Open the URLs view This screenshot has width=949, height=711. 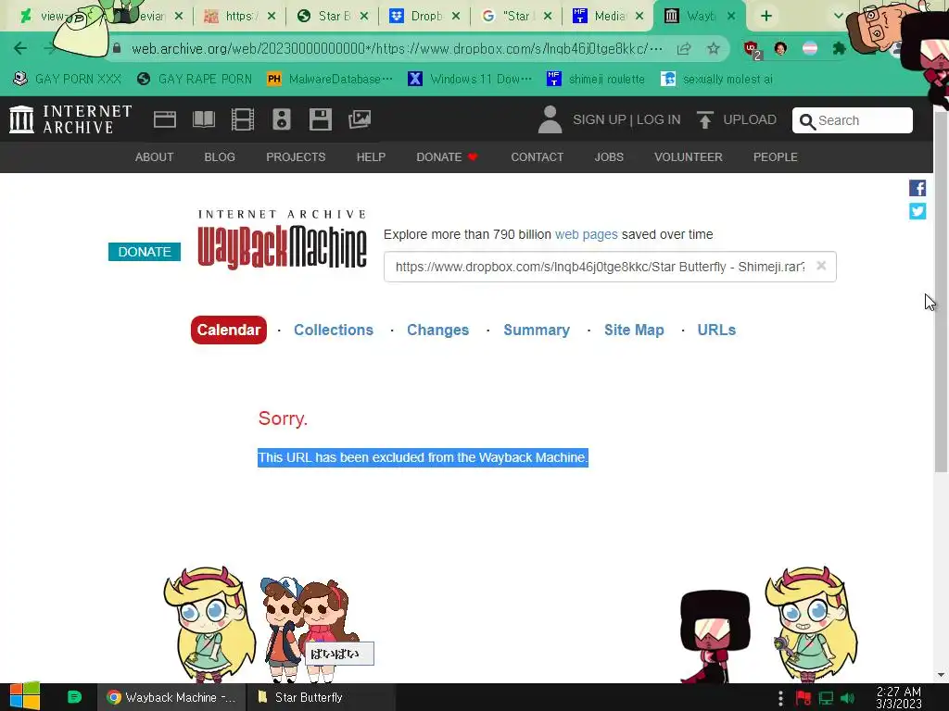pos(716,330)
